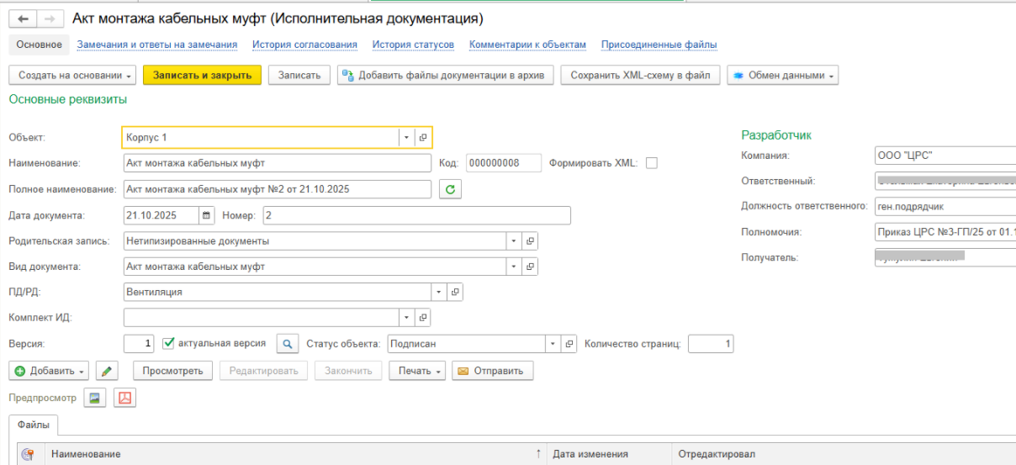This screenshot has height=465, width=1016.
Task: Click the green pencil edit icon
Action: click(107, 371)
